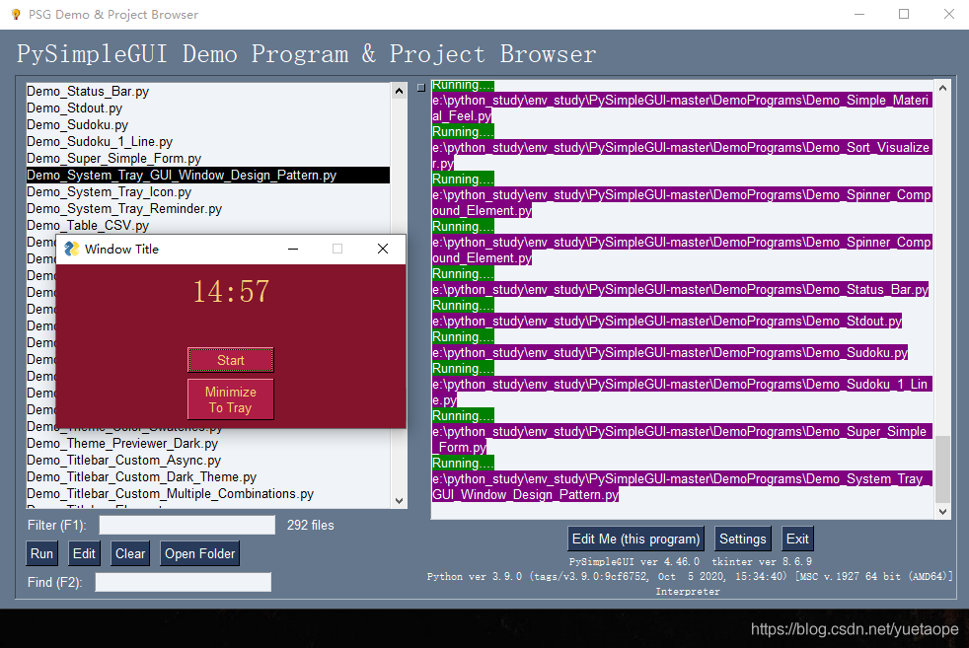
Task: Focus the Filter (F1) input field
Action: pos(187,525)
